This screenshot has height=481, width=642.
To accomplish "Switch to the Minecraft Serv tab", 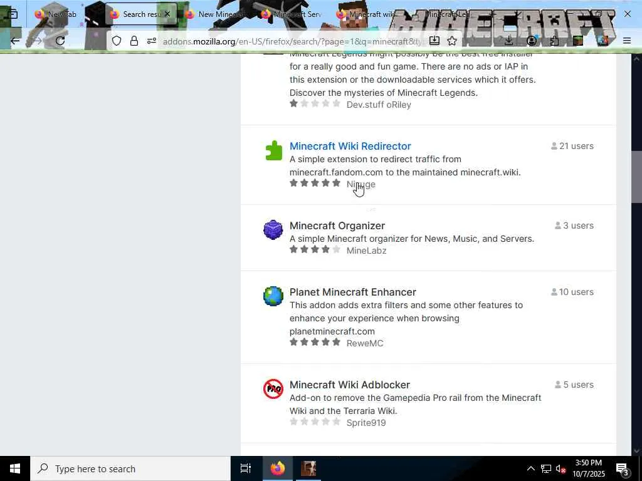I will point(293,14).
